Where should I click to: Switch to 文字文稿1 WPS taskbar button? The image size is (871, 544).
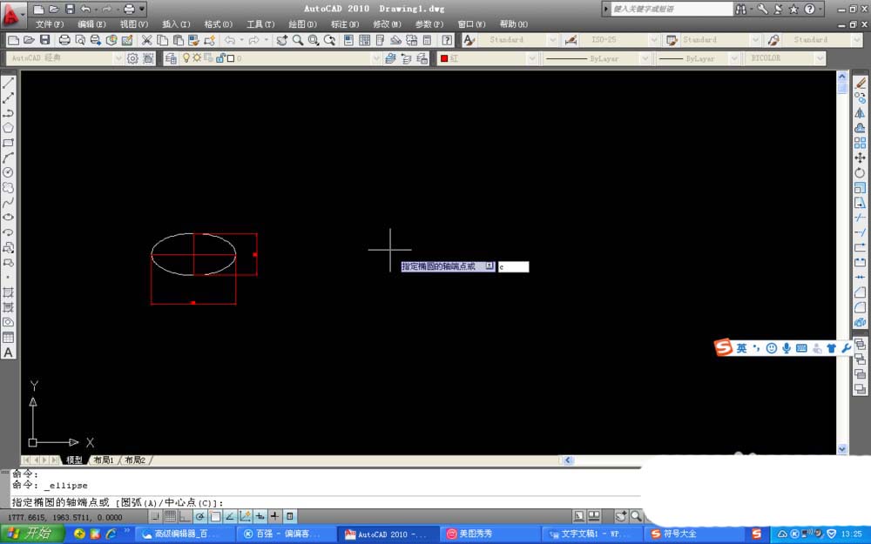coord(592,534)
